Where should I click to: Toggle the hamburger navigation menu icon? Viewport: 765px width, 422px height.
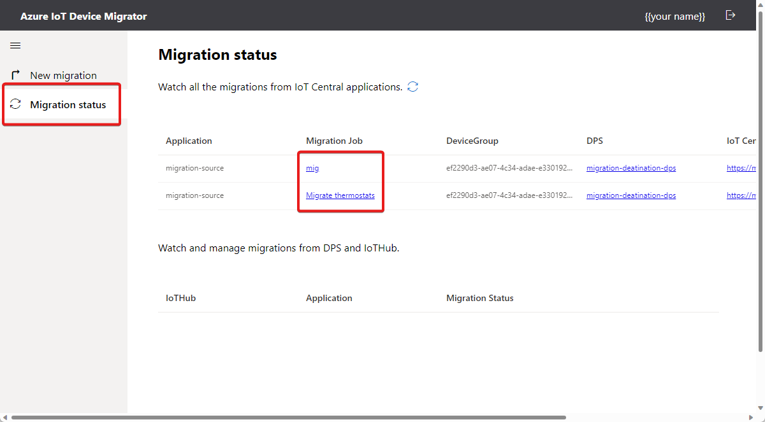[x=16, y=45]
